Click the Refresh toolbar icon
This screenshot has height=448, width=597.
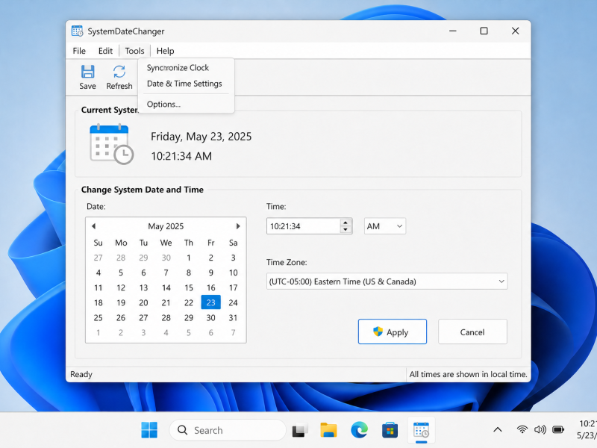point(119,72)
